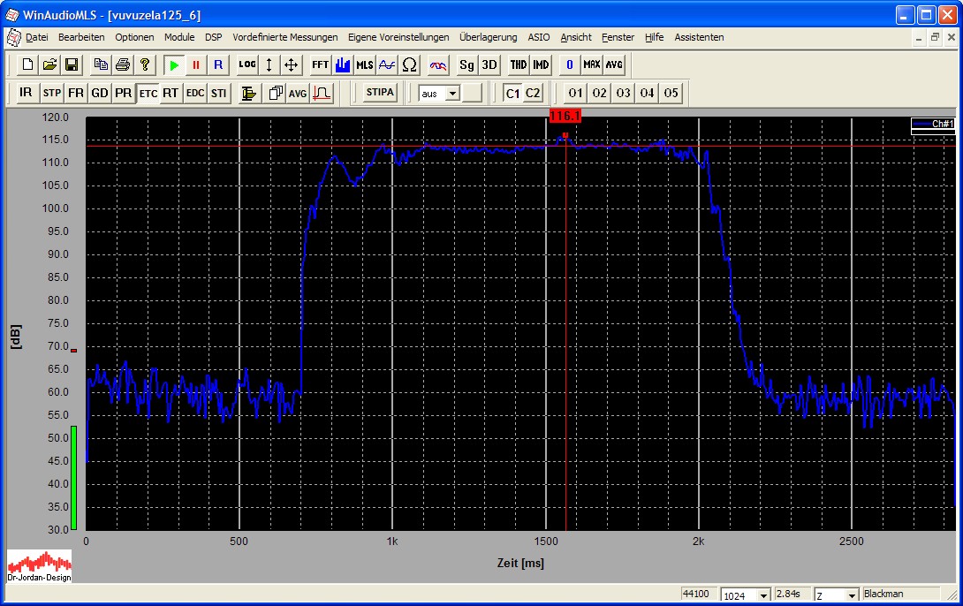Click the 01 preset button

point(575,93)
